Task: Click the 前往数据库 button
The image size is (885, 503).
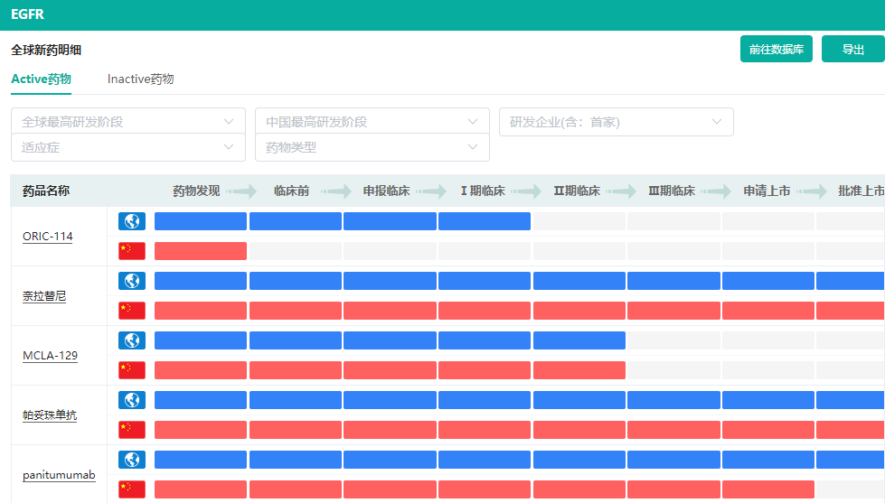Action: pyautogui.click(x=776, y=50)
